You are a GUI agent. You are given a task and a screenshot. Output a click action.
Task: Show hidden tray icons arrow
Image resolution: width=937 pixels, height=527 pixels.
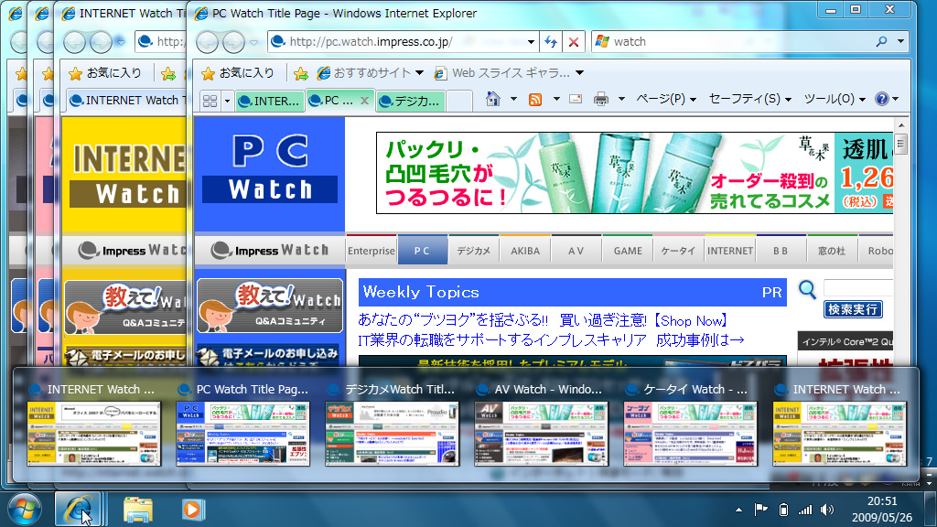pyautogui.click(x=739, y=510)
